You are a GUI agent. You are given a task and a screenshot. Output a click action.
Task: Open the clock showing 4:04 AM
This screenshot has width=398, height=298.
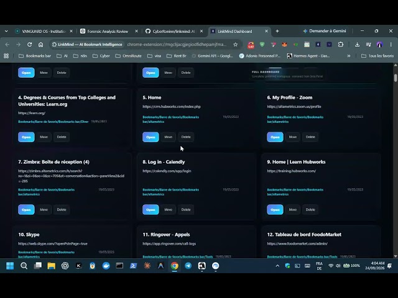point(374,266)
